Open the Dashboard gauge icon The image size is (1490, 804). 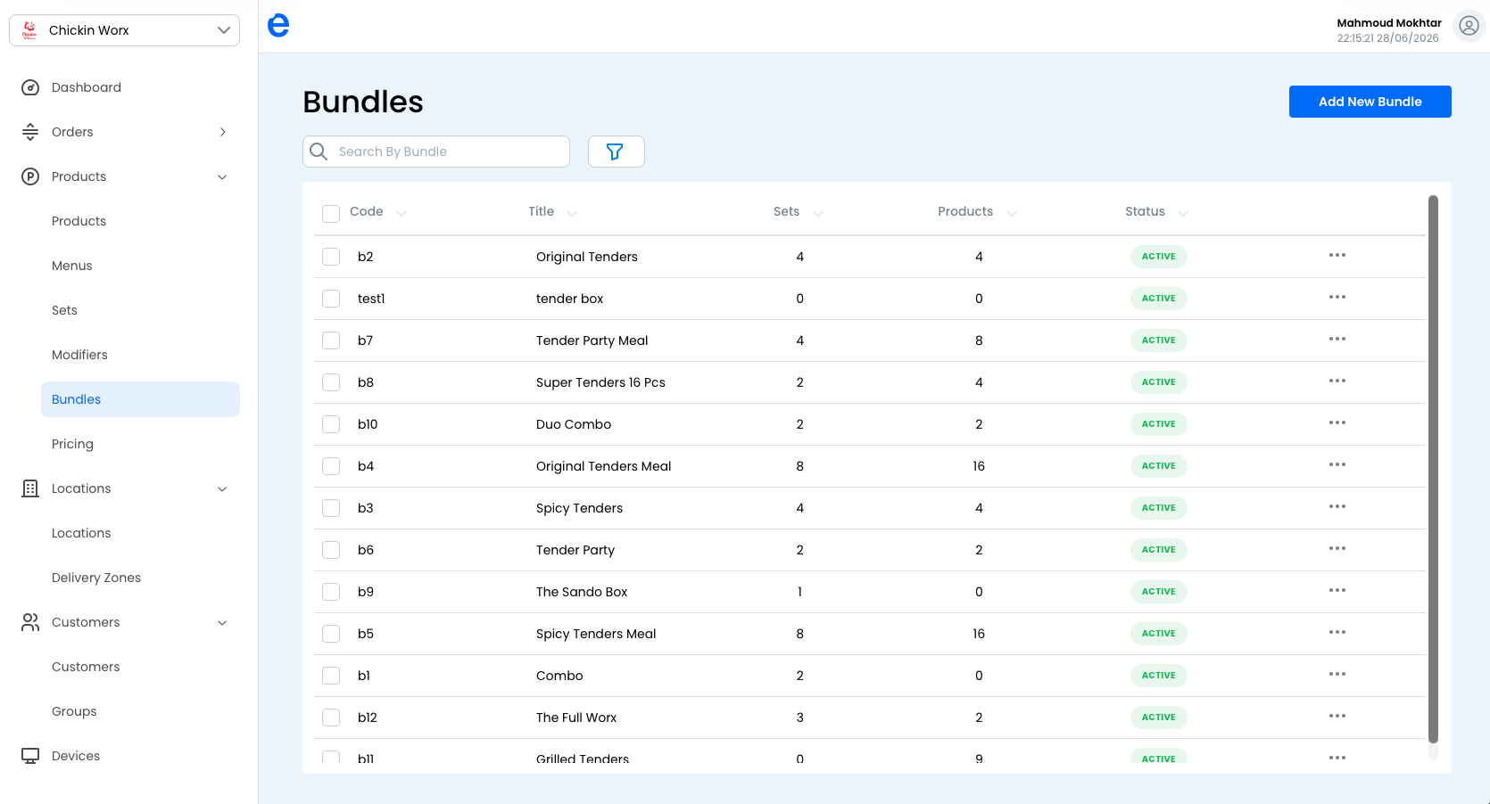pos(30,87)
